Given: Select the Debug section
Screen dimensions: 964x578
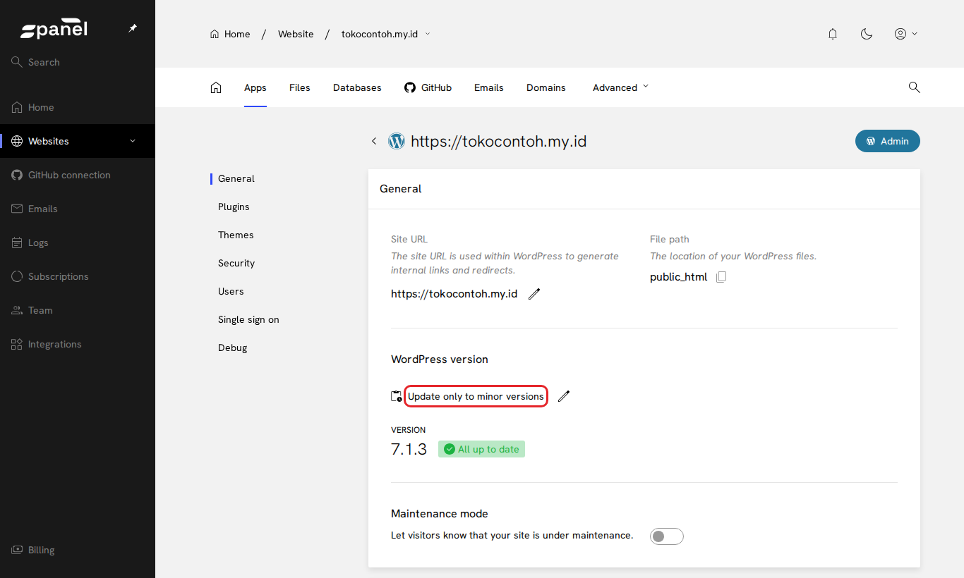Looking at the screenshot, I should [x=233, y=348].
